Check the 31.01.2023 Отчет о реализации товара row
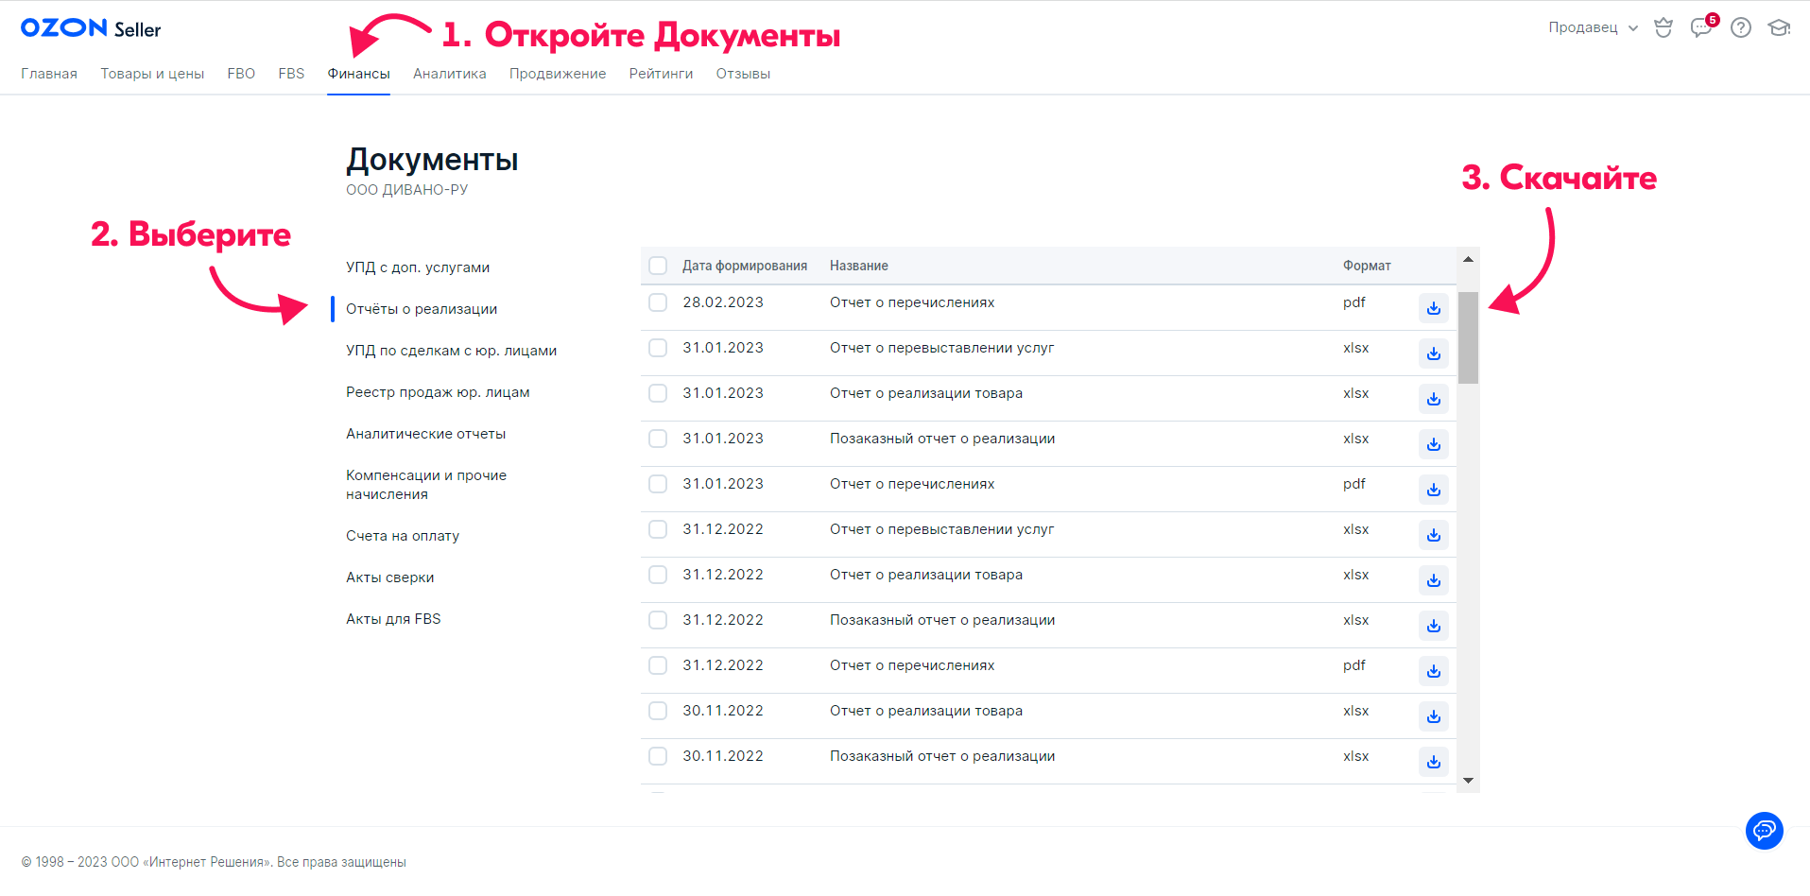Image resolution: width=1810 pixels, height=896 pixels. [658, 393]
